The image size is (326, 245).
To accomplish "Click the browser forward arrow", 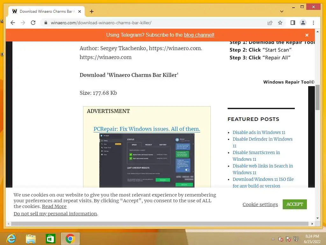I will (x=23, y=23).
